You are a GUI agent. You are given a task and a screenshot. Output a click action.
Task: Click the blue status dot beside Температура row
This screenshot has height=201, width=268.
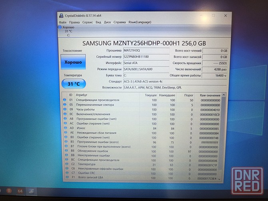[x=65, y=164]
